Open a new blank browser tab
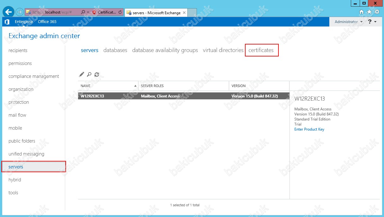Viewport: 384px width, 217px height. point(192,13)
